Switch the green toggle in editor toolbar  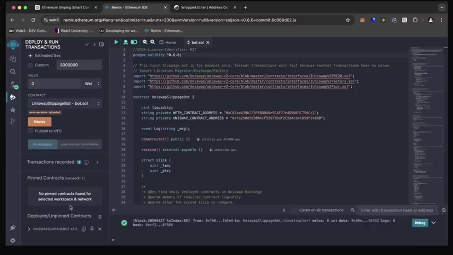click(x=134, y=42)
